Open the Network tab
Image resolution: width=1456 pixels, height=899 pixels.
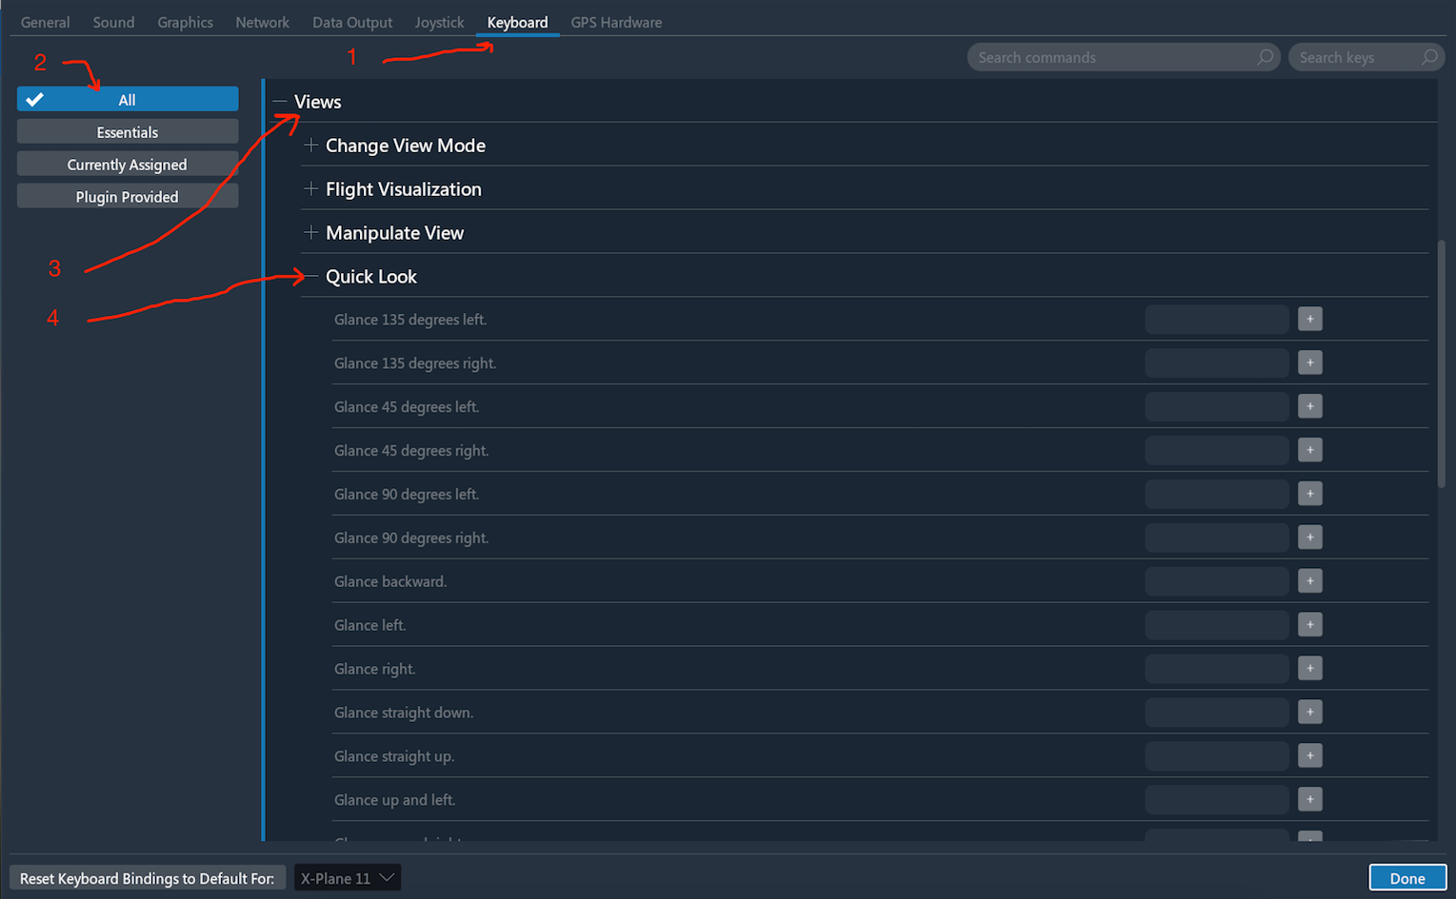[x=262, y=22]
